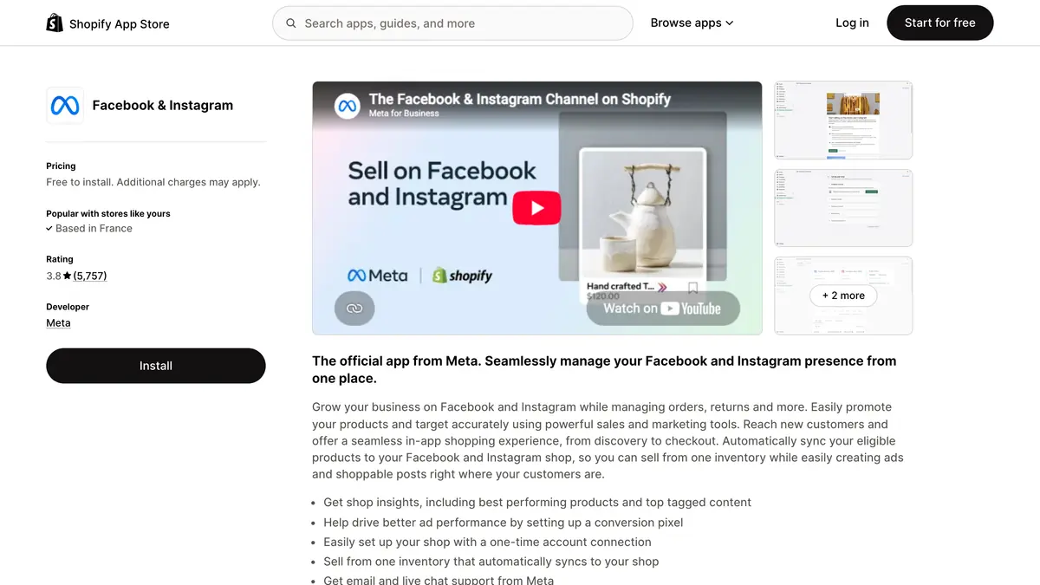Click Watch on YouTube button

click(x=663, y=309)
